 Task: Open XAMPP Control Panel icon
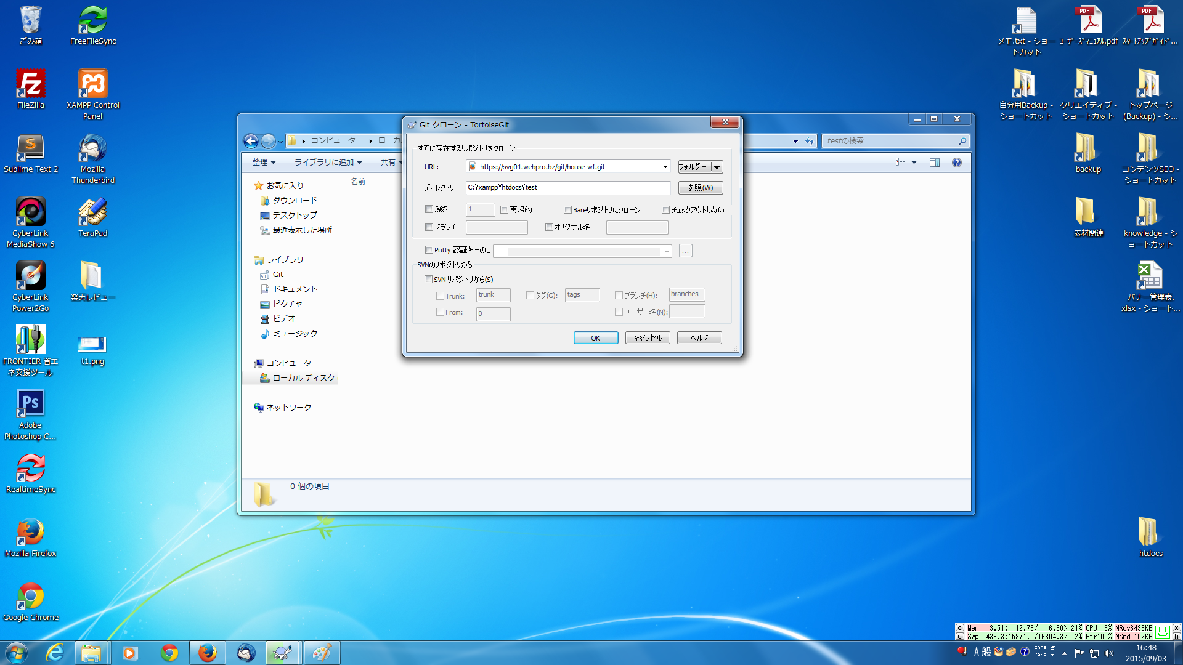coord(92,85)
